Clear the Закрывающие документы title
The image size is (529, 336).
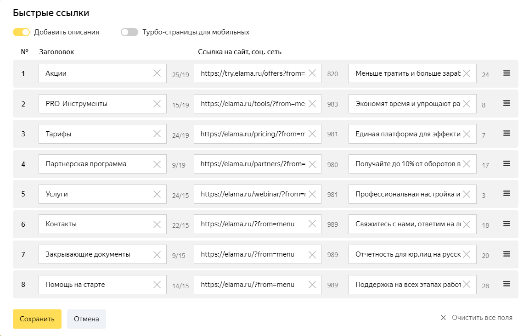click(157, 254)
